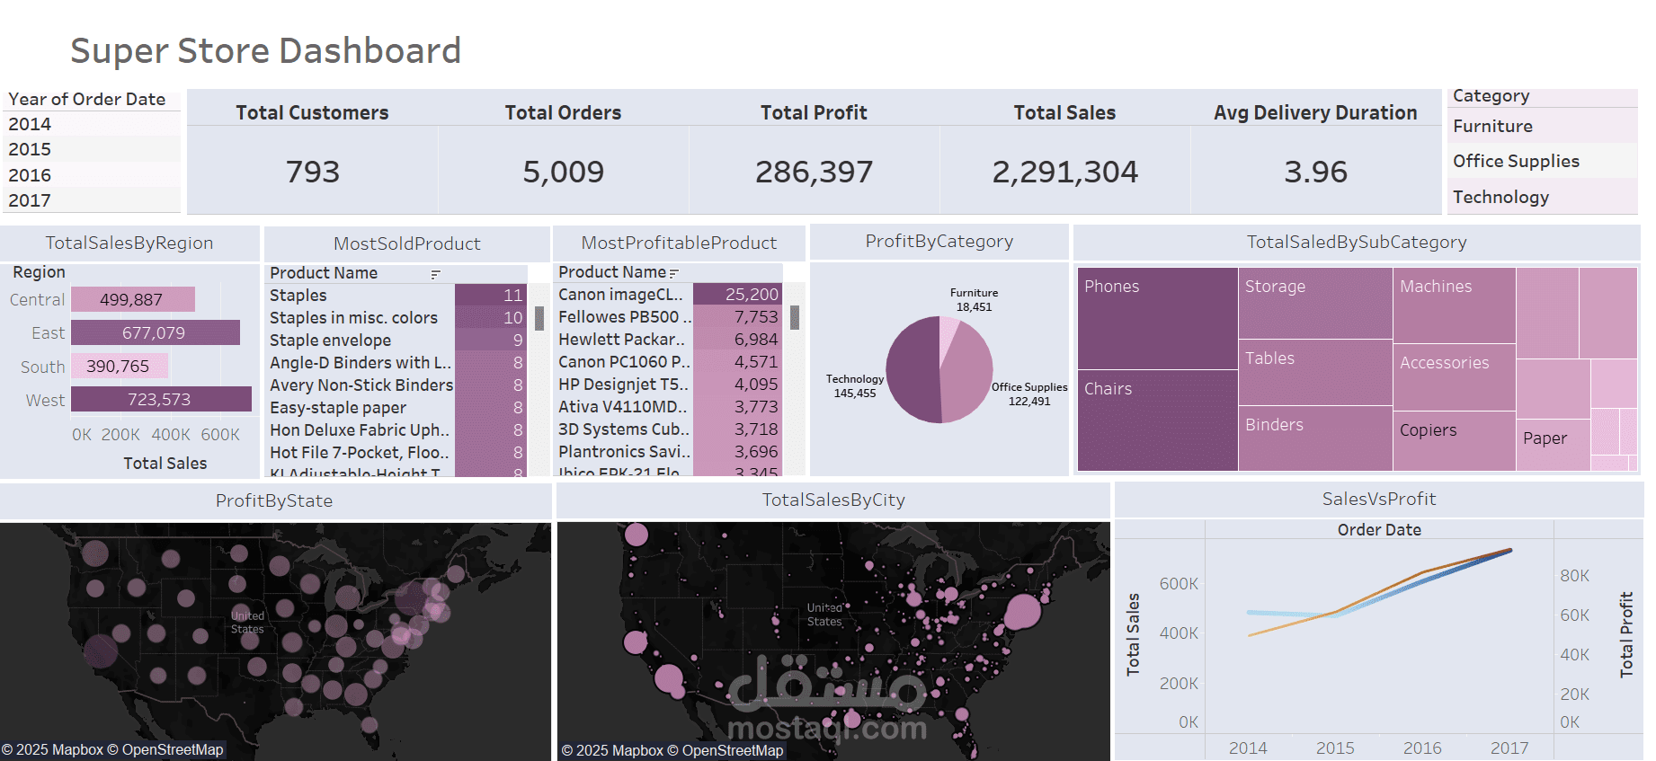1656x761 pixels.
Task: Select the Office Supplies pie slice
Action: [967, 376]
